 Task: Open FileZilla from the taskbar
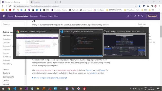[x=84, y=89]
